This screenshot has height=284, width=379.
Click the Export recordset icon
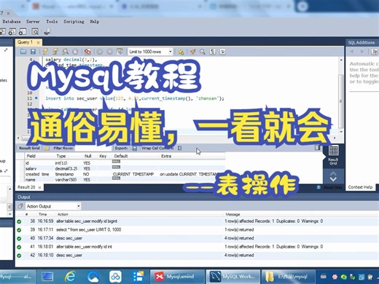(x=134, y=148)
